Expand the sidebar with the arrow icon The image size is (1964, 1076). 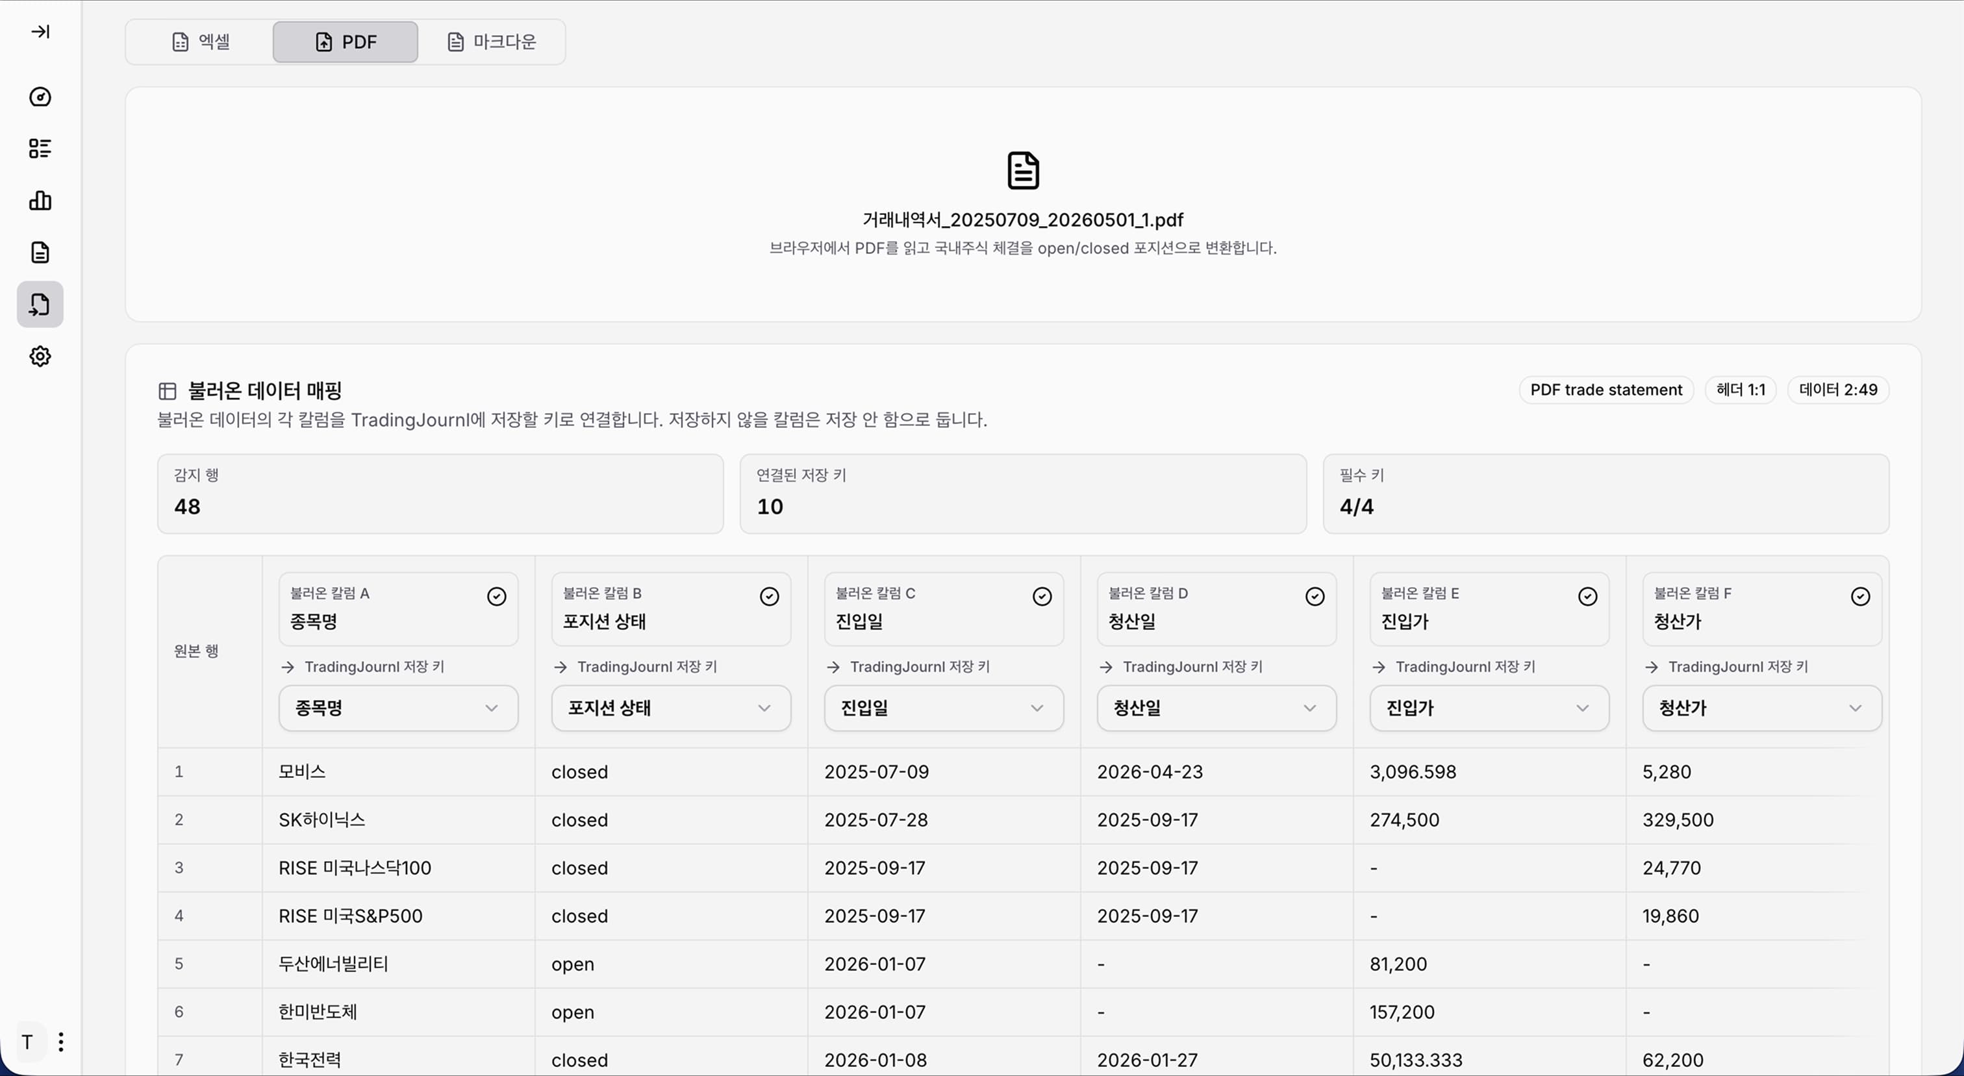40,31
